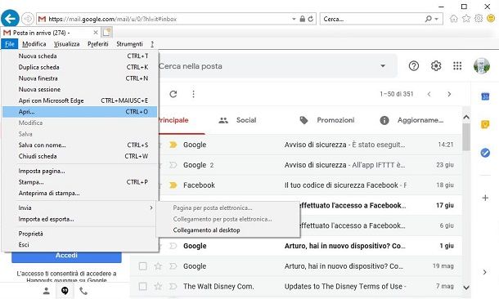Open Hangouts conversations chat bubble icon
This screenshot has height=299, width=499.
(x=65, y=291)
